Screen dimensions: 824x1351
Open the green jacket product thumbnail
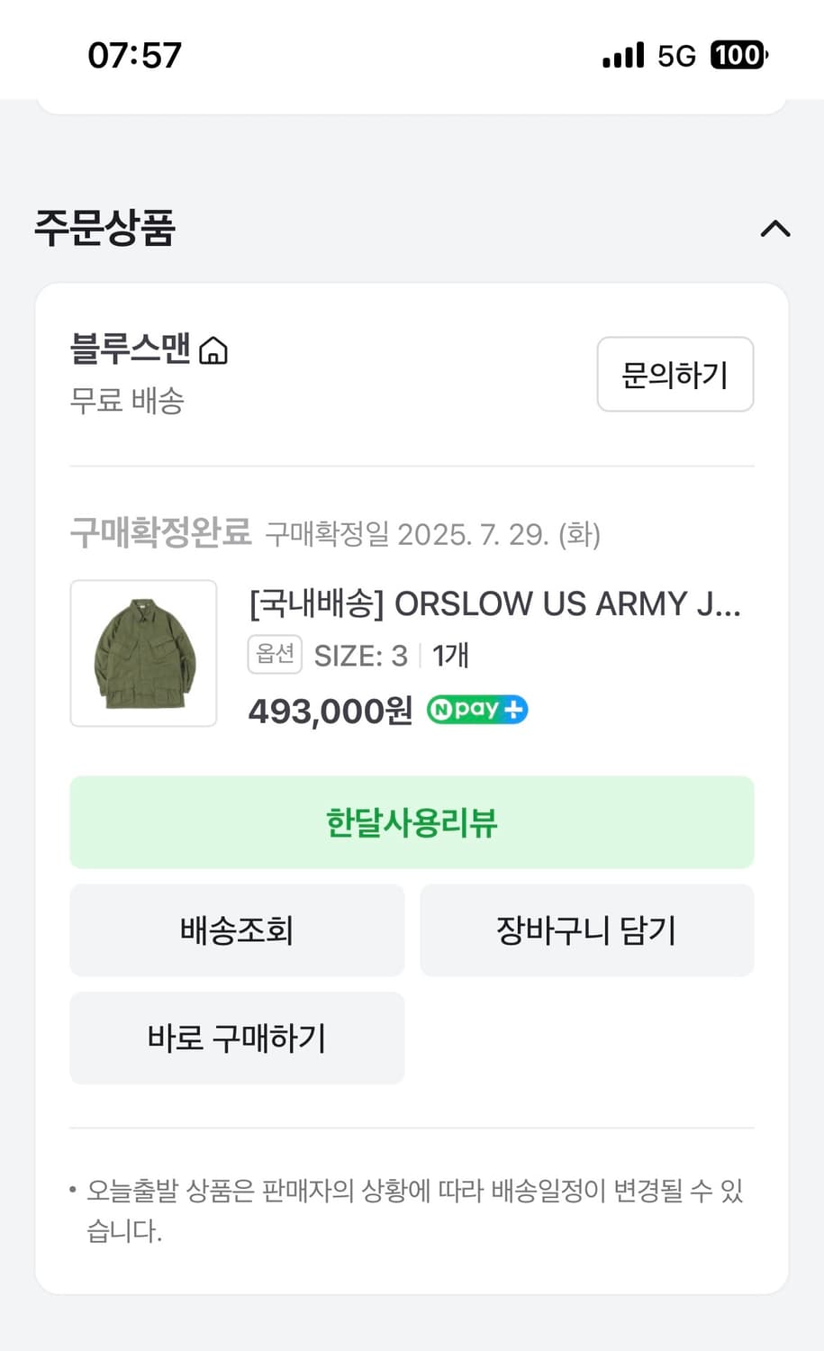tap(144, 653)
